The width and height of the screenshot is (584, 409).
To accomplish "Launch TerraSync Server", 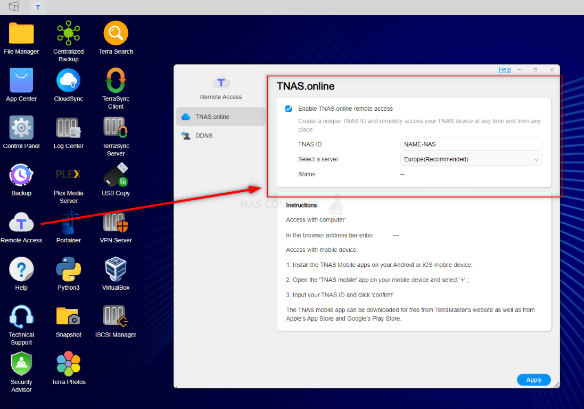I will click(x=116, y=127).
